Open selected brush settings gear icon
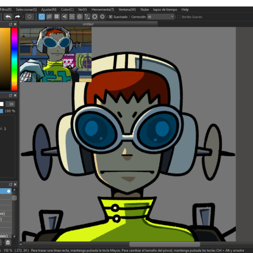This screenshot has height=253, width=253. (x=9, y=191)
